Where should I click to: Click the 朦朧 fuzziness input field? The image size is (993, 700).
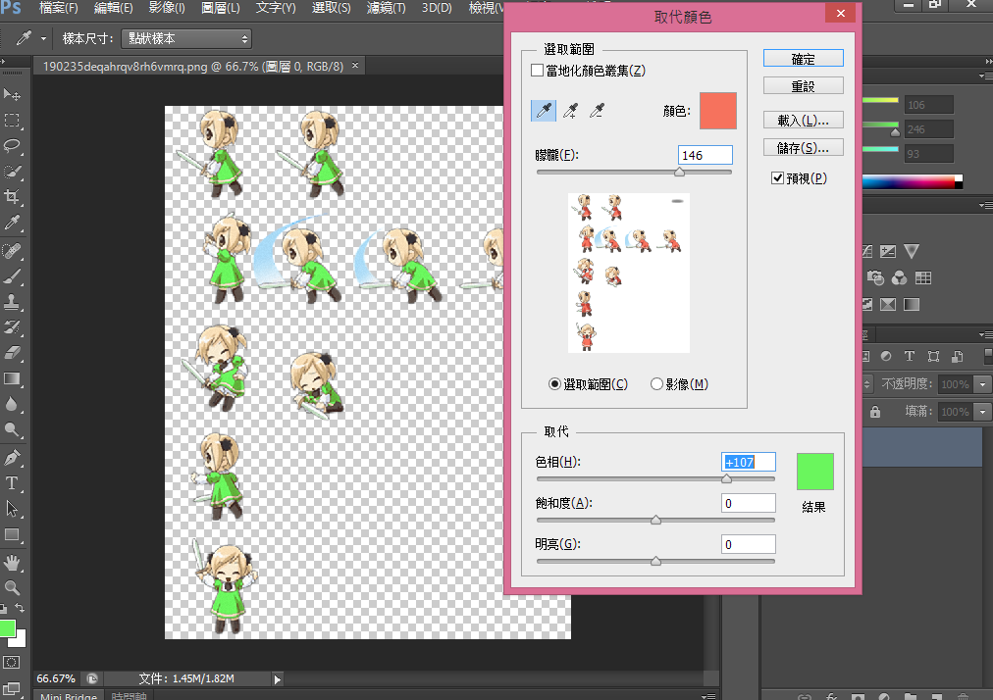[705, 155]
